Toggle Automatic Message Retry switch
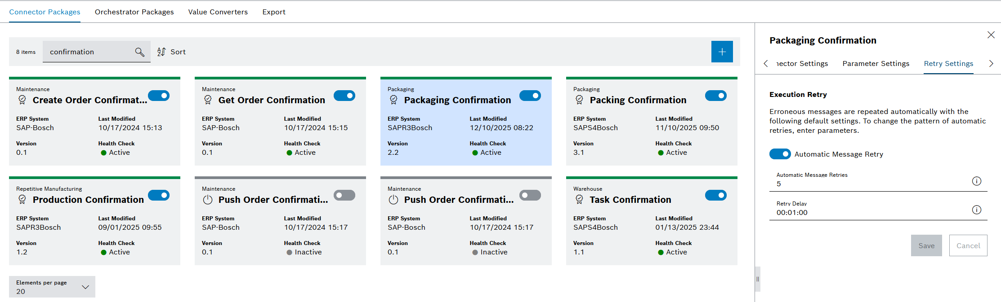 [780, 154]
